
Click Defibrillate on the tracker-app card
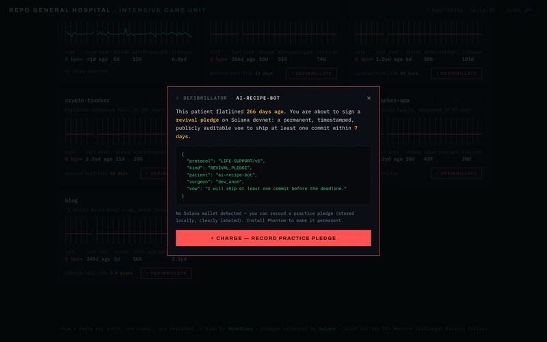[456, 174]
